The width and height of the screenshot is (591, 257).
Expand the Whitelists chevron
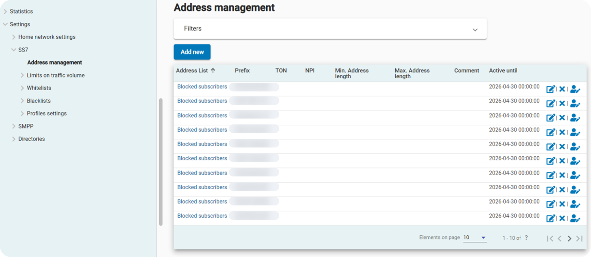click(x=22, y=88)
